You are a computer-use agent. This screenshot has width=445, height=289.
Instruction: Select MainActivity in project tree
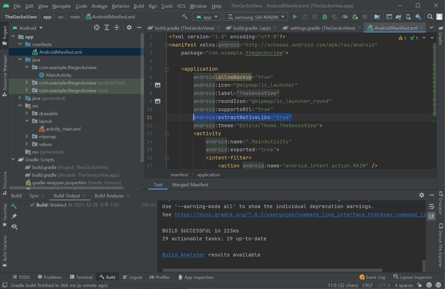[x=59, y=75]
